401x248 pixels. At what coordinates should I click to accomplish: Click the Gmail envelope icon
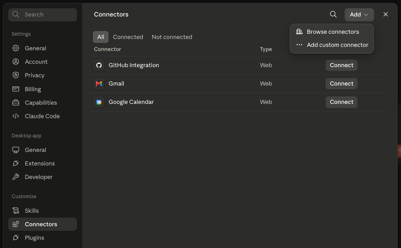point(99,84)
